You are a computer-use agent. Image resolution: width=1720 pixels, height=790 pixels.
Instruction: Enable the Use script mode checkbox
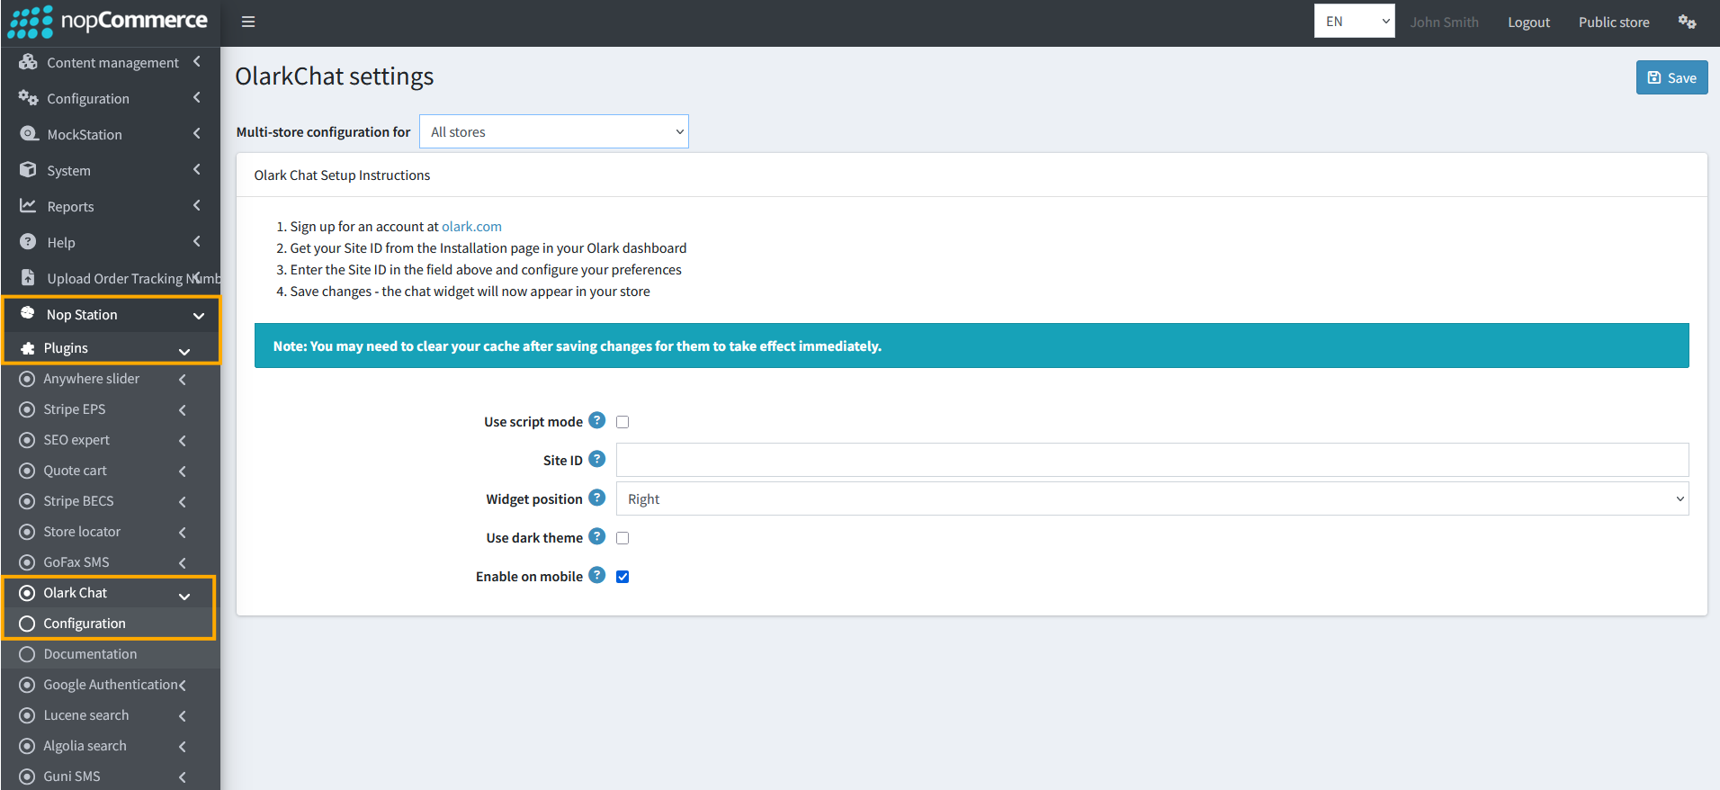pyautogui.click(x=623, y=422)
